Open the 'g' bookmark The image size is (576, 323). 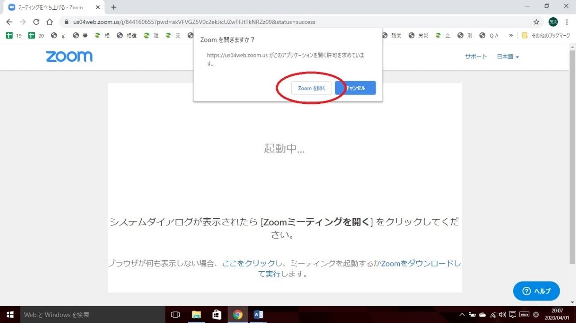tap(58, 36)
